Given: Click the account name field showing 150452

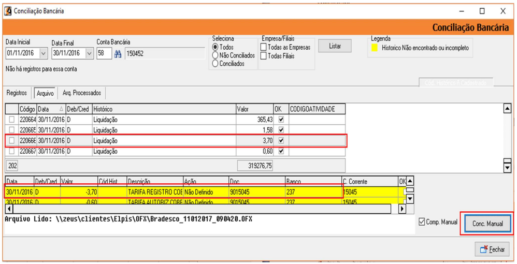Looking at the screenshot, I should (165, 54).
